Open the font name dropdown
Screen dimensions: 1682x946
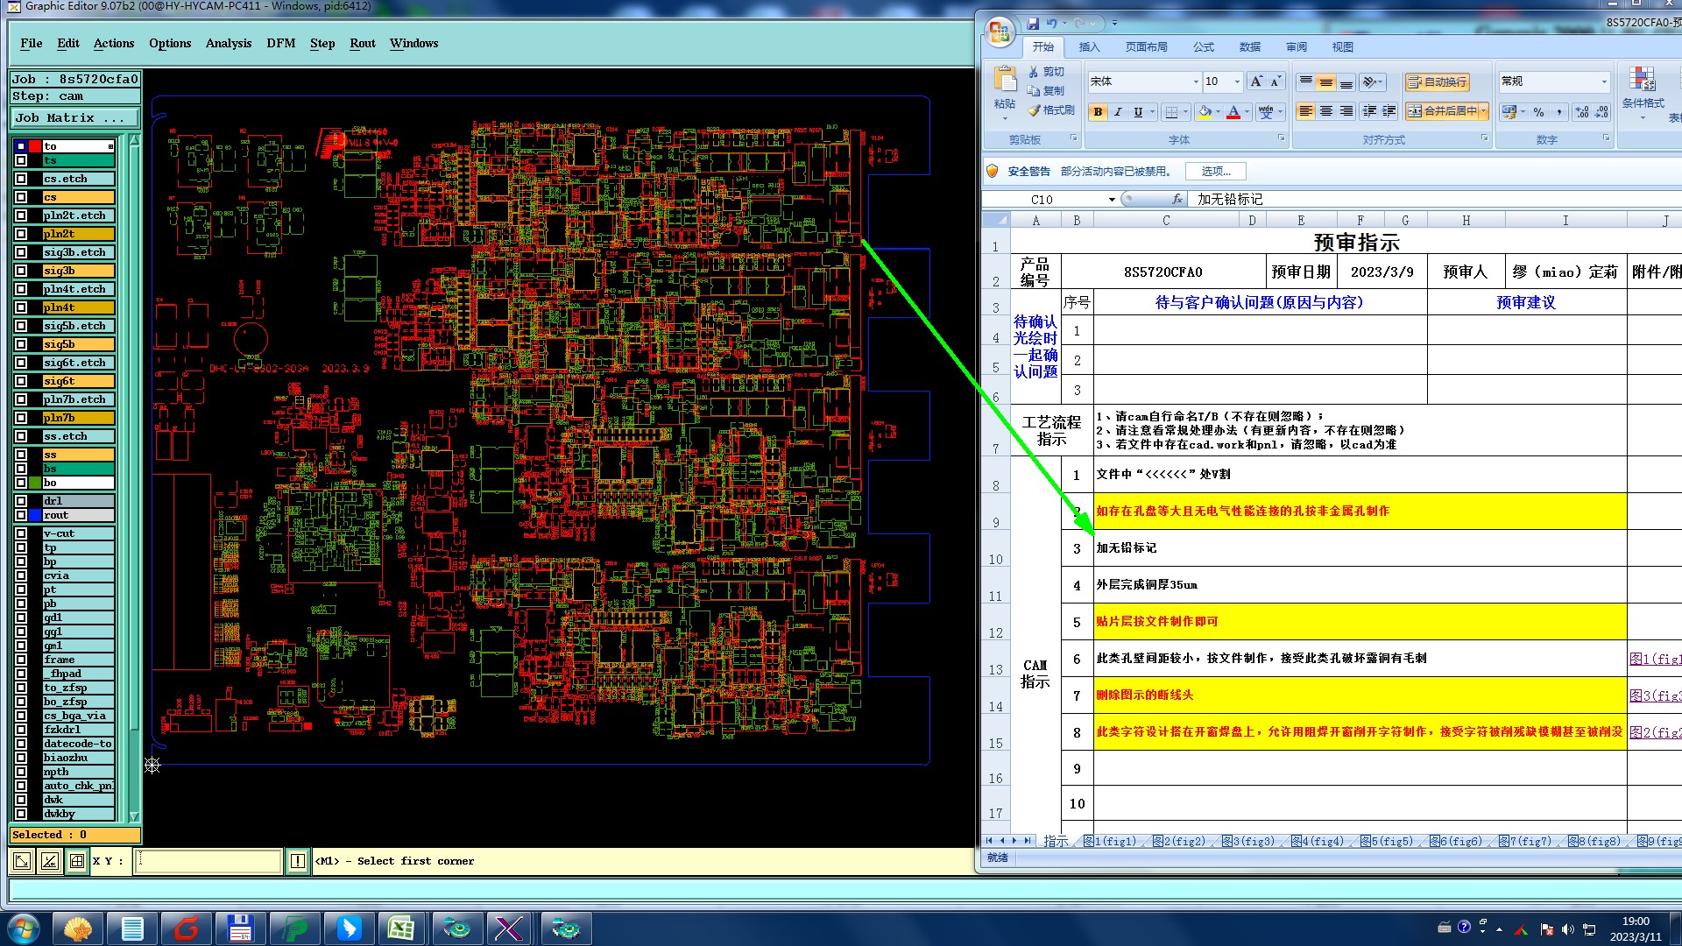[1196, 81]
